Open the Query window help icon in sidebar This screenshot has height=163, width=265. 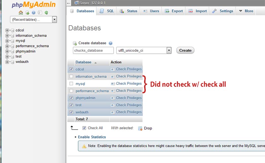34,13
